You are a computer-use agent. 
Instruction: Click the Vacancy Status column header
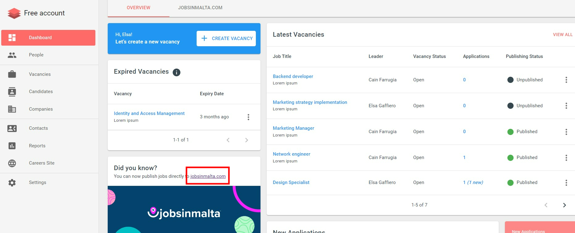coord(430,56)
